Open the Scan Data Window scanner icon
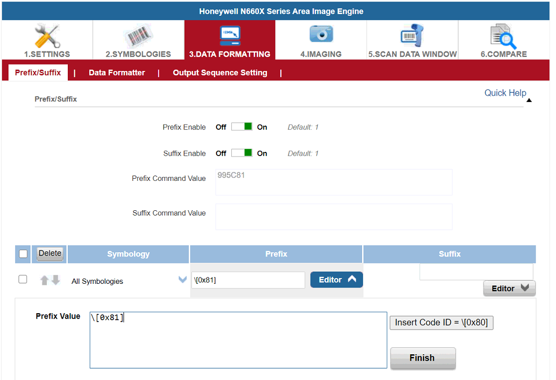This screenshot has width=556, height=380. tap(412, 35)
